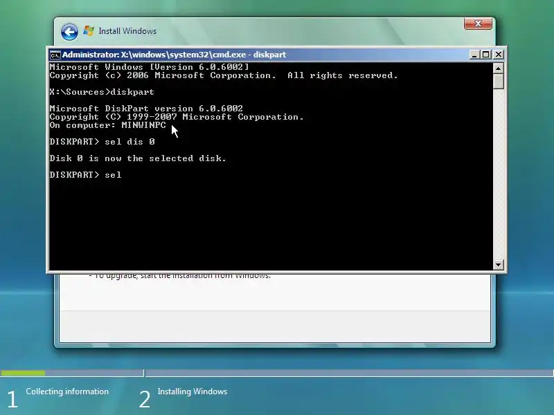The height and width of the screenshot is (415, 554).
Task: Click the scrollbar thumb in command prompt
Action: pos(498,81)
